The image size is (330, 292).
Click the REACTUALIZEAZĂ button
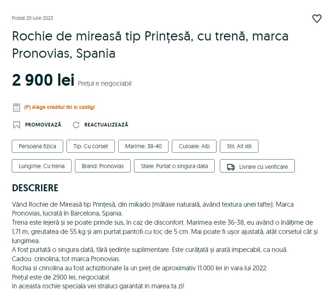[106, 125]
